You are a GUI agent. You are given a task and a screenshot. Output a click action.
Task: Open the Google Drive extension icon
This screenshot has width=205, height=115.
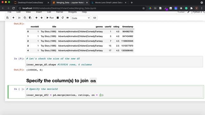(150, 8)
